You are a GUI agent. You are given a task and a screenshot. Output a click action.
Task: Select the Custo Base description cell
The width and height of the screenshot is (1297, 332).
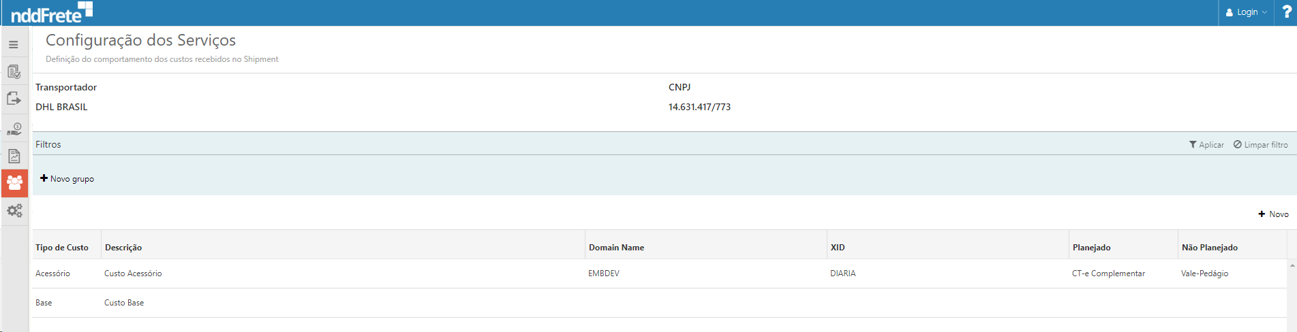pyautogui.click(x=124, y=303)
